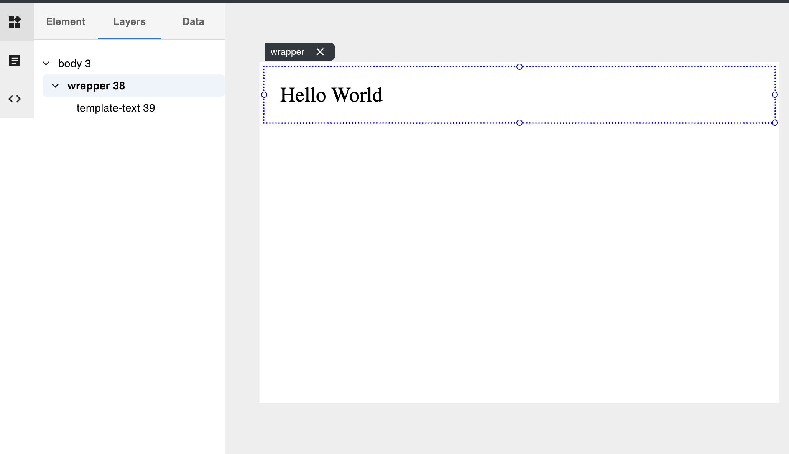Open the code view sidebar icon
Image resolution: width=789 pixels, height=454 pixels.
coord(15,99)
